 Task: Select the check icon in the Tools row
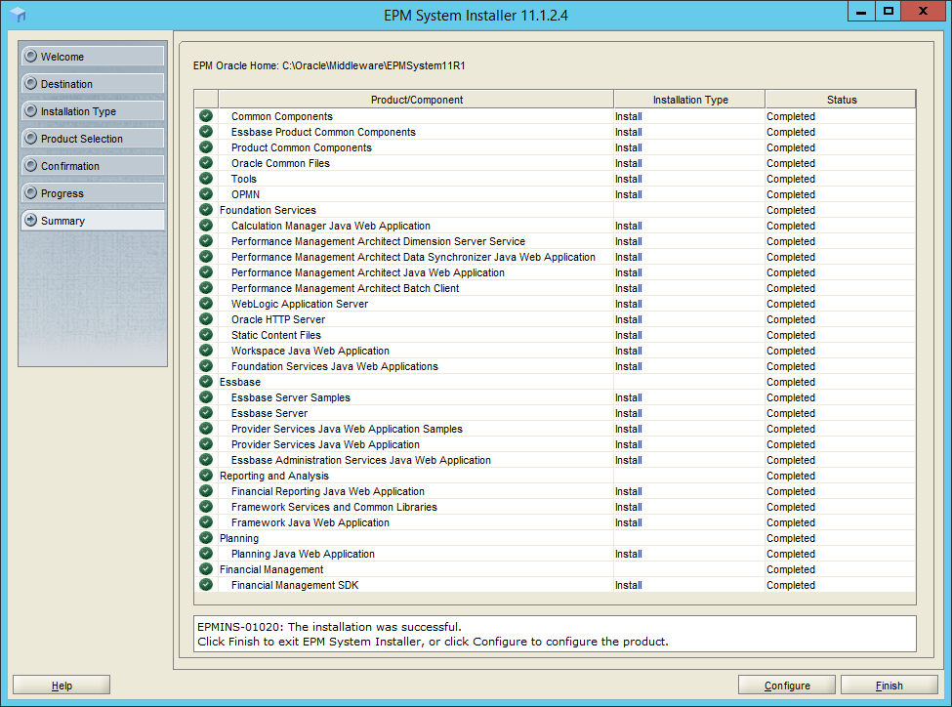[206, 179]
